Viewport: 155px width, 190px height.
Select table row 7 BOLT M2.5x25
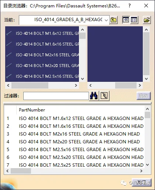point(75,165)
